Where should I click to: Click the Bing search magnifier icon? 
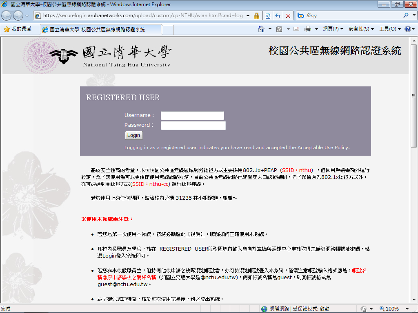coord(406,15)
